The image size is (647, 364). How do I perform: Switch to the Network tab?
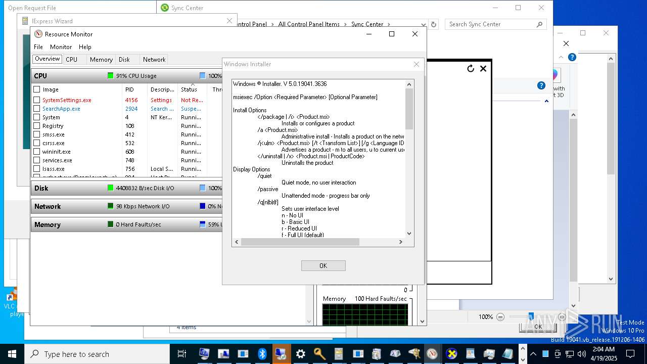coord(154,60)
